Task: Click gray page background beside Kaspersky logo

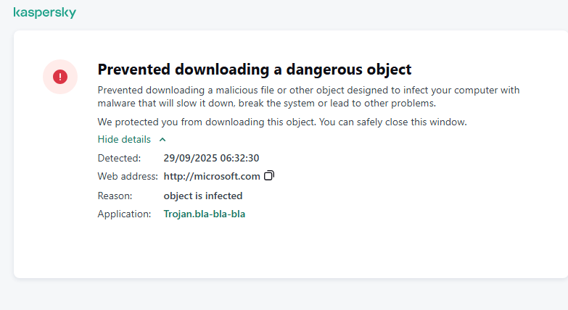Action: [x=290, y=13]
